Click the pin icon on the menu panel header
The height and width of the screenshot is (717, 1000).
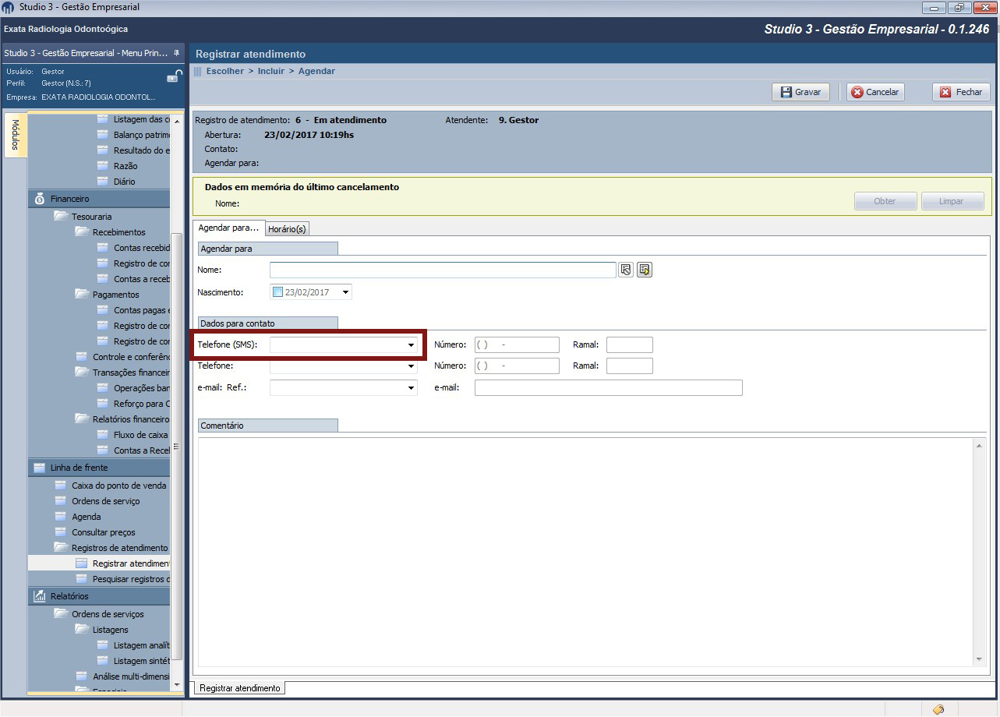[176, 53]
